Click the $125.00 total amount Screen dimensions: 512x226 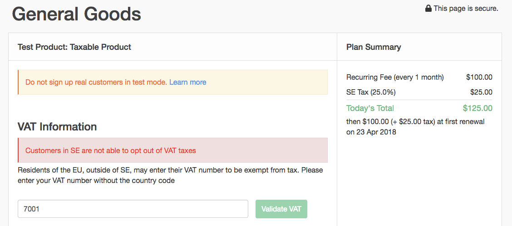[478, 108]
